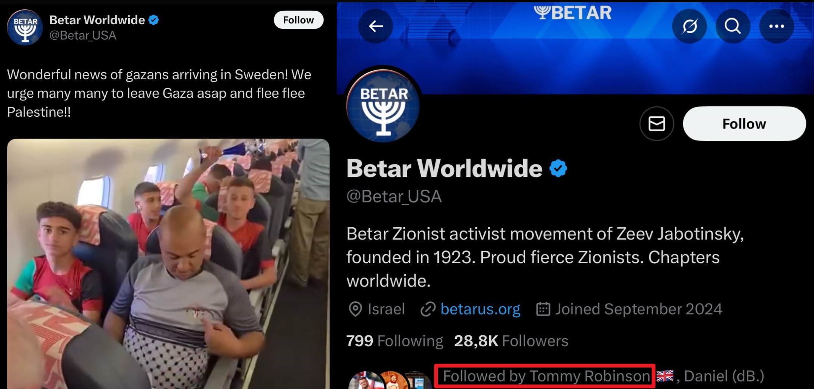Viewport: 814px width, 389px height.
Task: Click the blue verified badge beside the profile name
Action: pyautogui.click(x=558, y=168)
